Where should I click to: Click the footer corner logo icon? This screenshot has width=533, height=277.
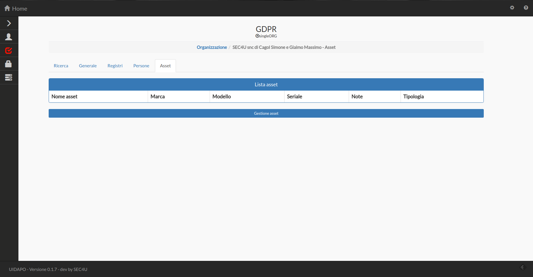[x=523, y=267]
